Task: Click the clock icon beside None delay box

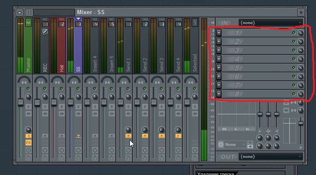Action: 221,144
